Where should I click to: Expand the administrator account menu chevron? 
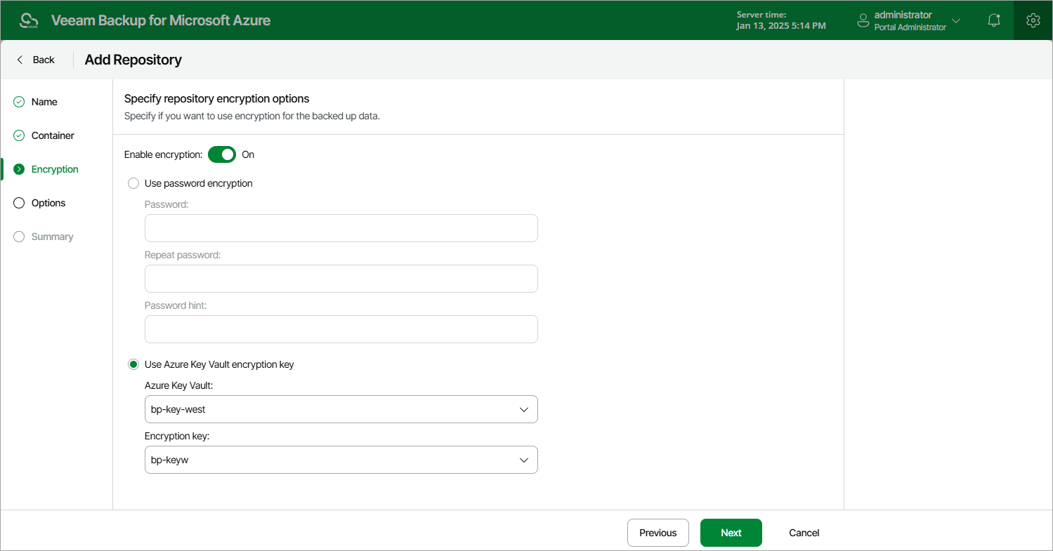(955, 20)
